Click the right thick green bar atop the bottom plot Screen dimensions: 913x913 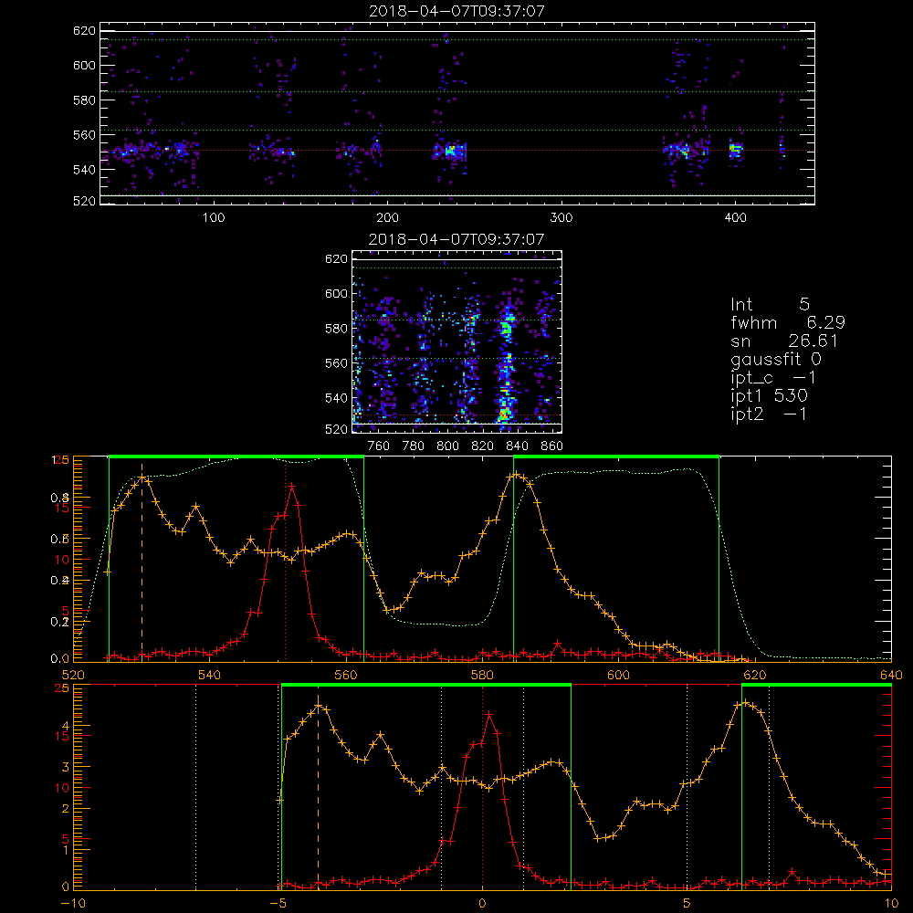tap(816, 686)
